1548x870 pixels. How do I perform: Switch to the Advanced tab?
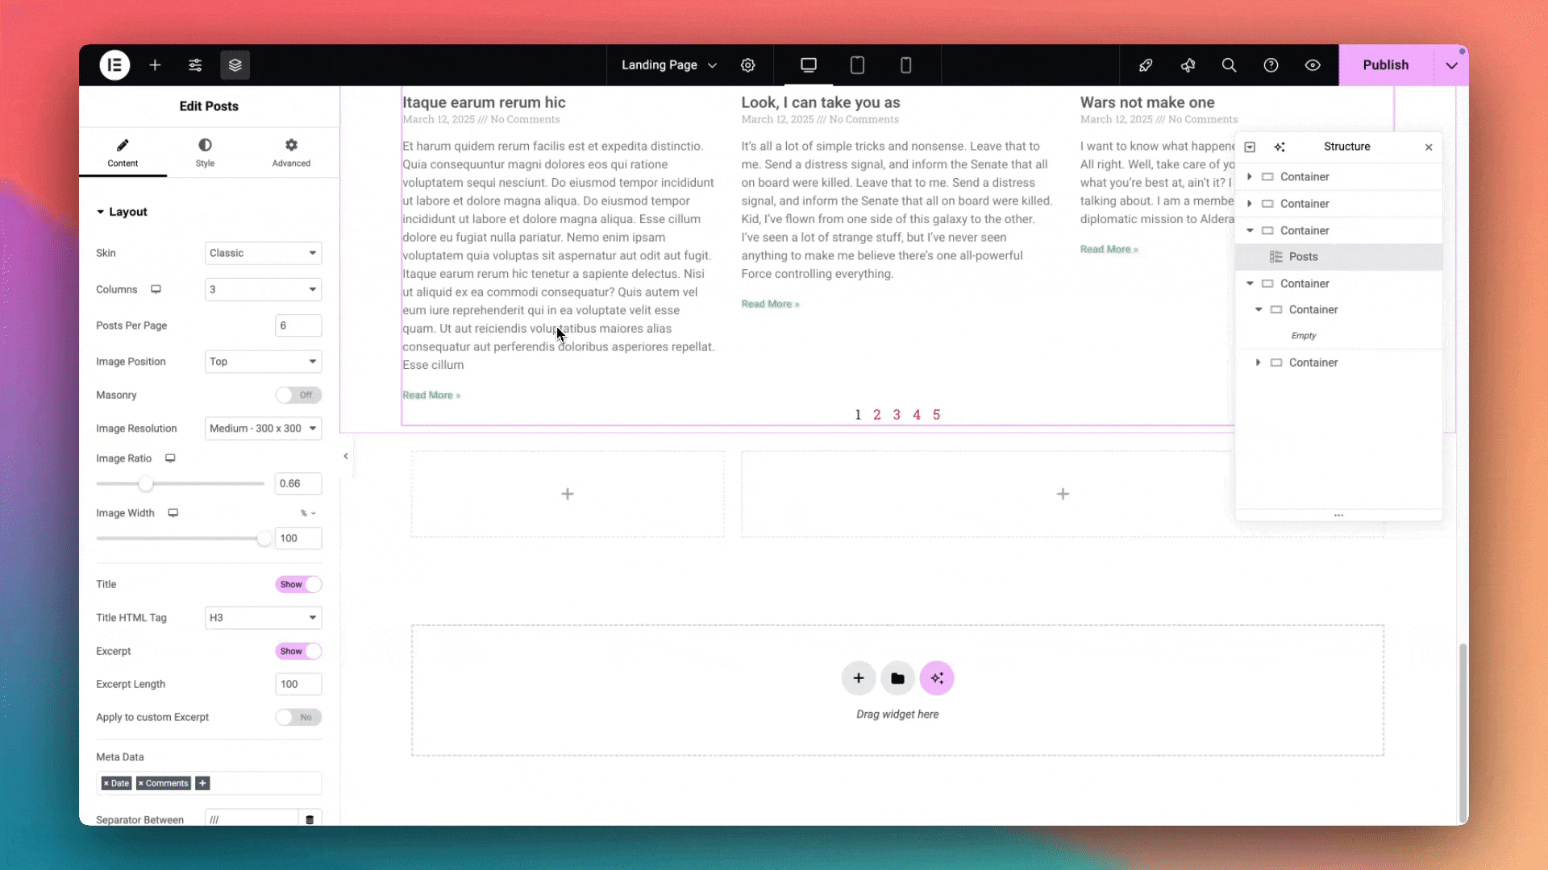coord(291,152)
